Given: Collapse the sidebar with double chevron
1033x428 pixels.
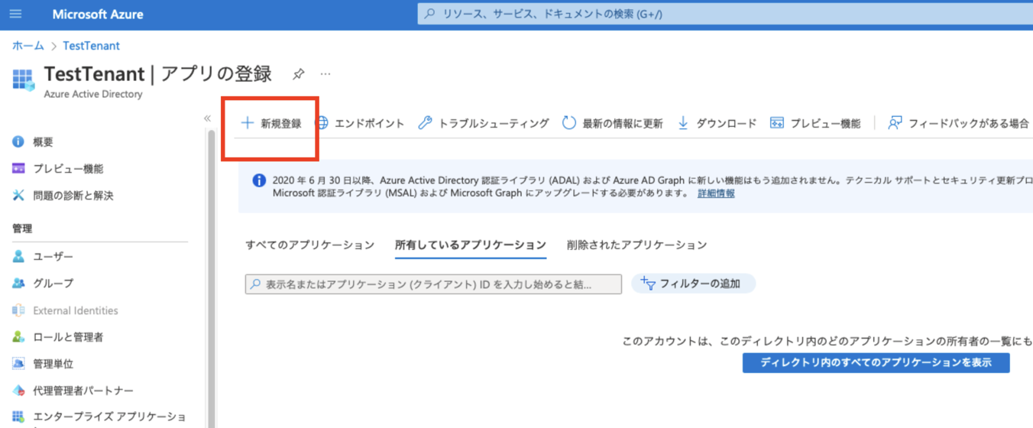Looking at the screenshot, I should pyautogui.click(x=207, y=118).
